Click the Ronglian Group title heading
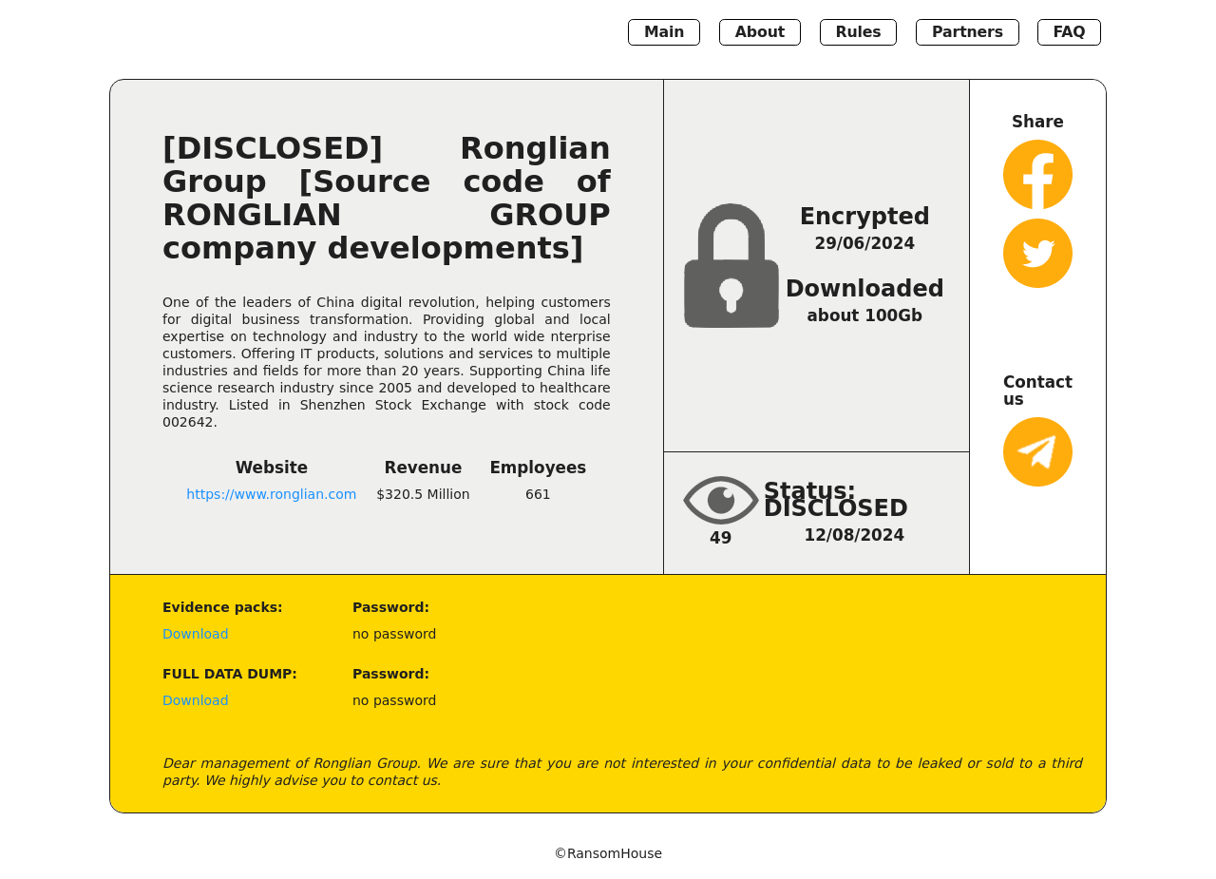This screenshot has width=1216, height=879. 386,198
